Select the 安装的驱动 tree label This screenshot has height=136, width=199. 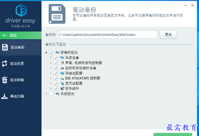[69, 53]
